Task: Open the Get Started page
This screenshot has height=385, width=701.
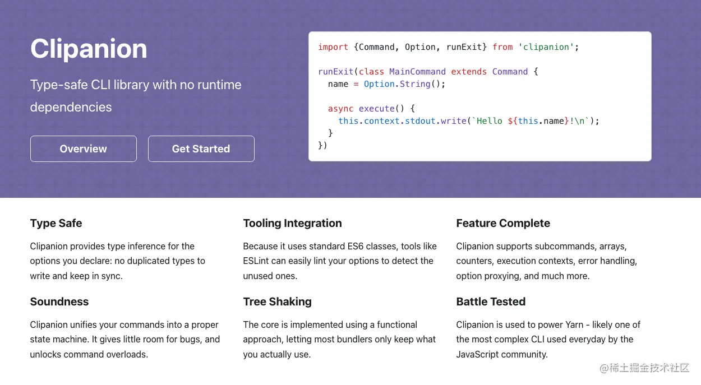Action: (201, 149)
